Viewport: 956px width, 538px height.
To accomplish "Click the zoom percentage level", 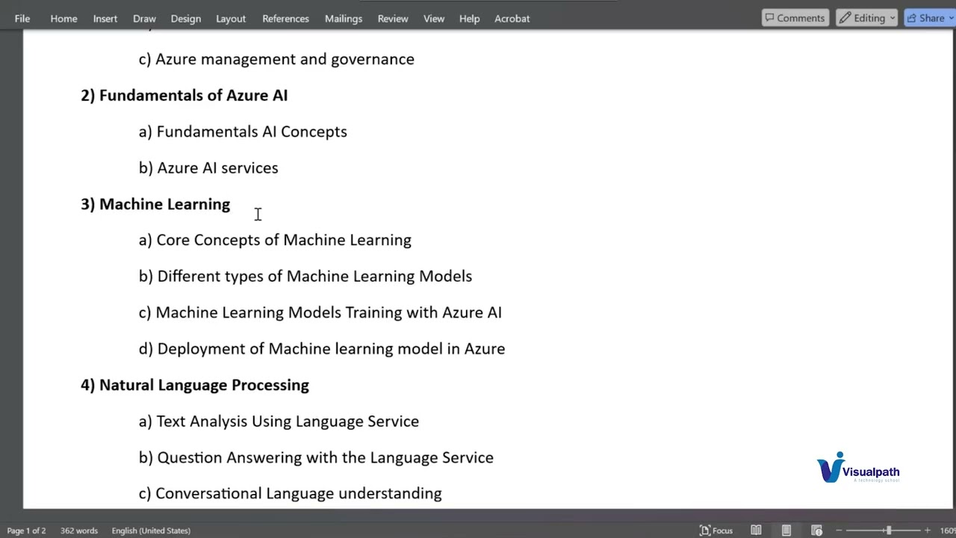I will 947,531.
